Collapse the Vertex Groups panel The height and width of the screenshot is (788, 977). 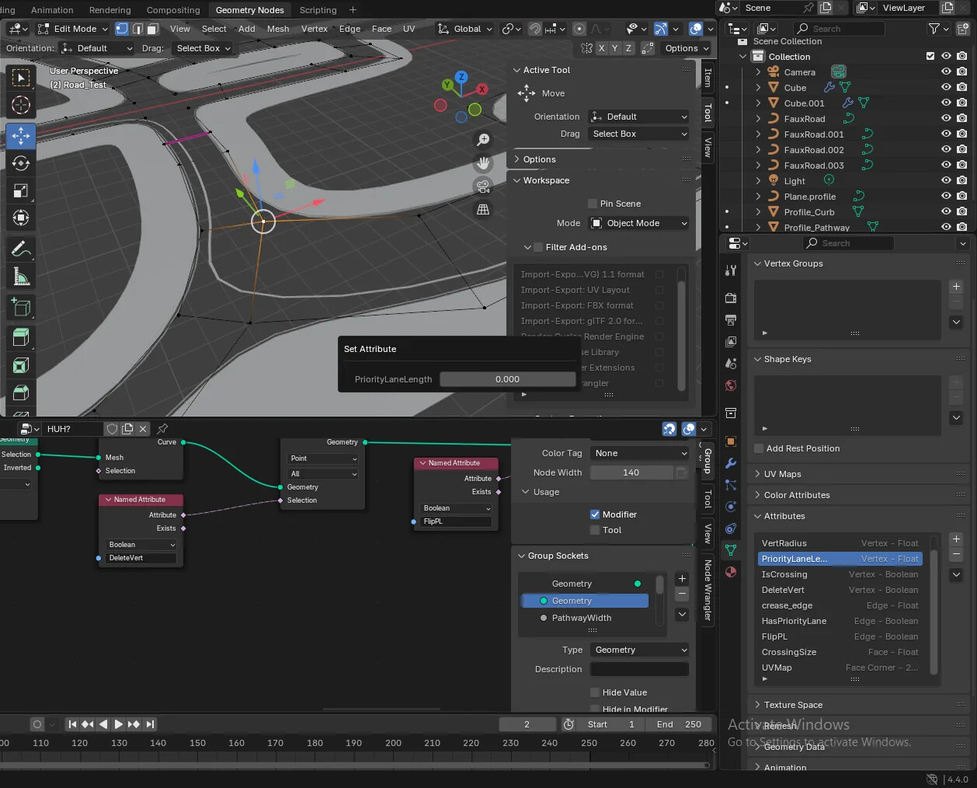coord(793,263)
